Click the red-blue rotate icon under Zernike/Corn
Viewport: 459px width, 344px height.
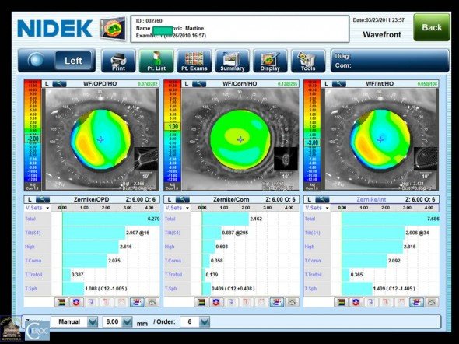tap(216, 302)
